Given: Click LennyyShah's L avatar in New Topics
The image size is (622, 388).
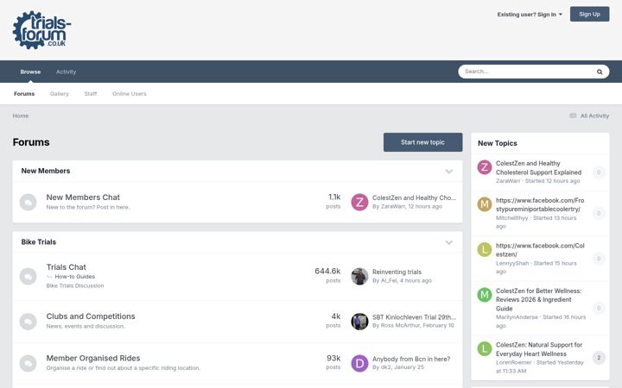Looking at the screenshot, I should tap(485, 249).
